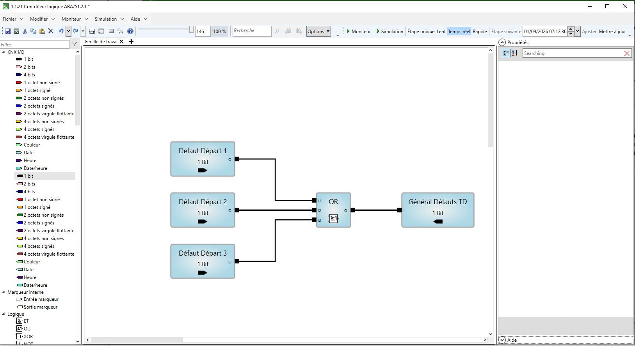Collapse the Propriétés panel chevron
Image resolution: width=635 pixels, height=346 pixels.
pos(502,42)
